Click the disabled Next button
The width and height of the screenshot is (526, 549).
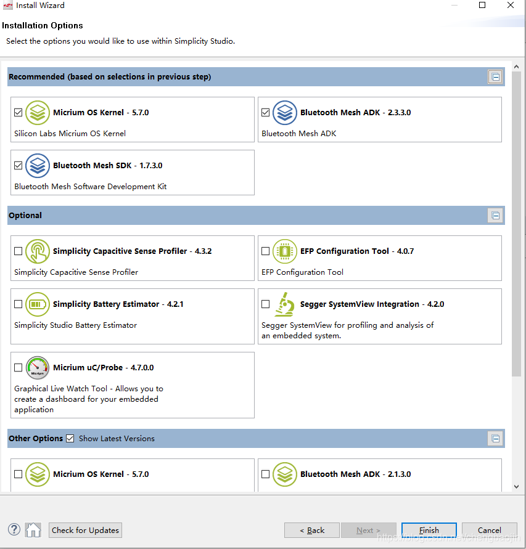pyautogui.click(x=368, y=531)
